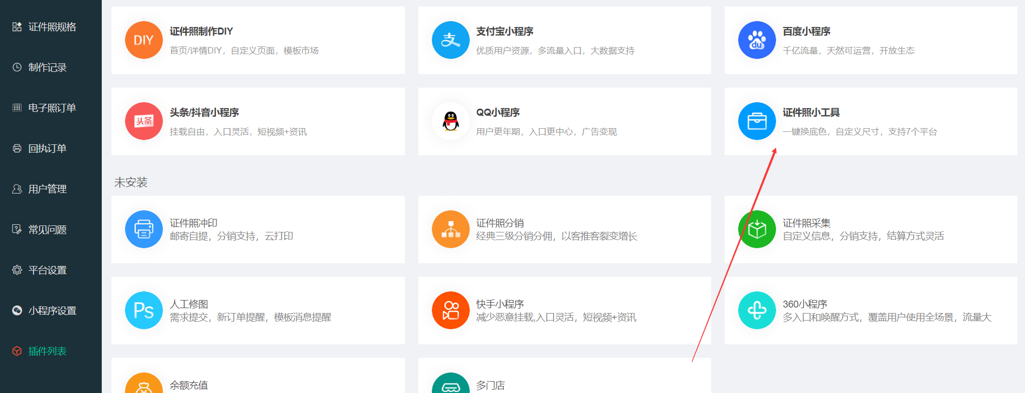The height and width of the screenshot is (393, 1025).
Task: Click the teal 360小程序 icon
Action: [x=757, y=310]
